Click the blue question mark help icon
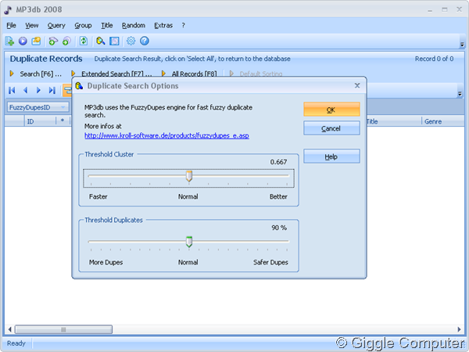Viewport: 469px width, 352px height. pos(145,41)
